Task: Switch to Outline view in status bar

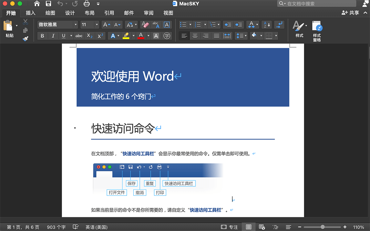Action: (x=275, y=227)
